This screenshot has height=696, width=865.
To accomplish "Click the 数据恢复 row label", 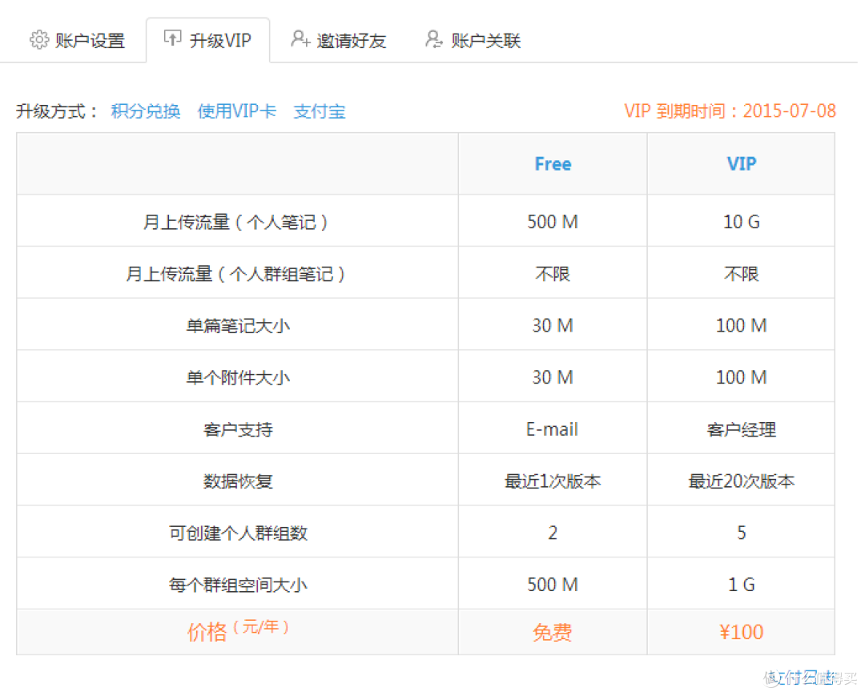I will click(x=238, y=481).
